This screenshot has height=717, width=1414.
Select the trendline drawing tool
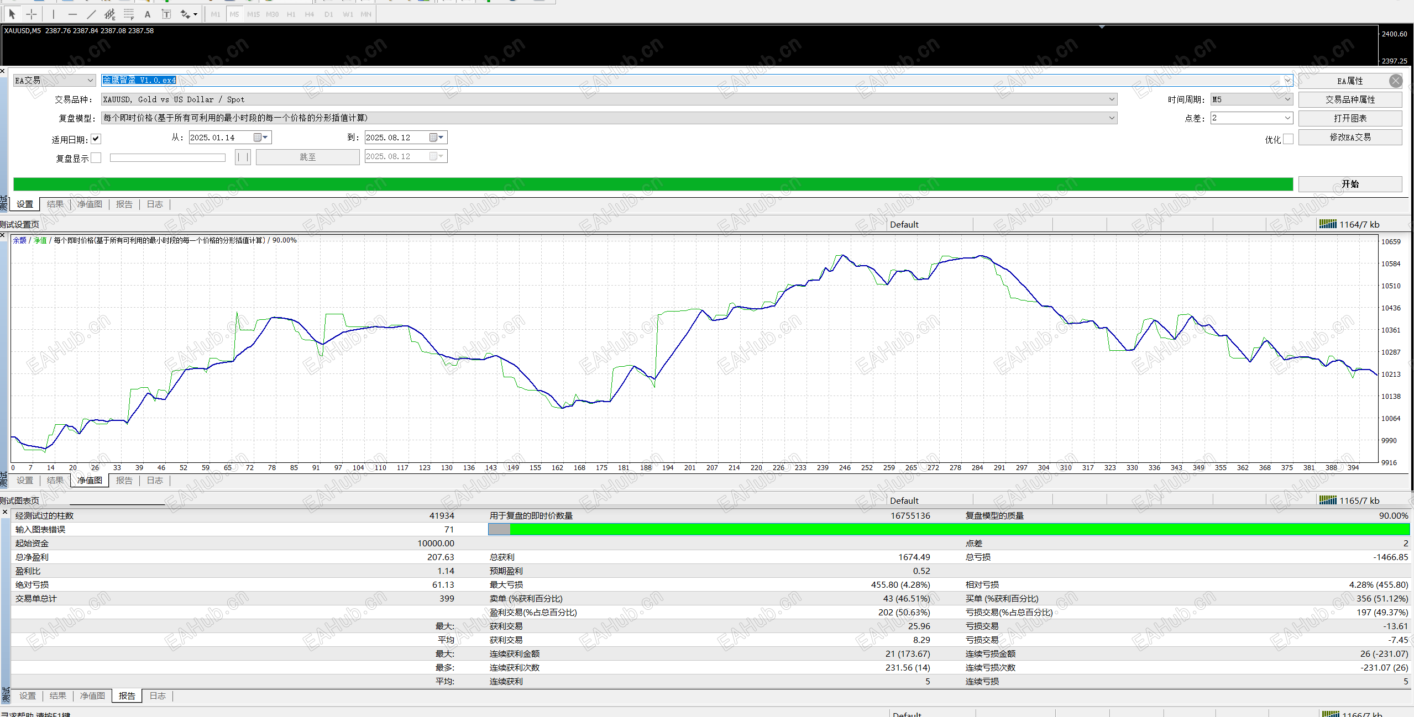pyautogui.click(x=91, y=14)
